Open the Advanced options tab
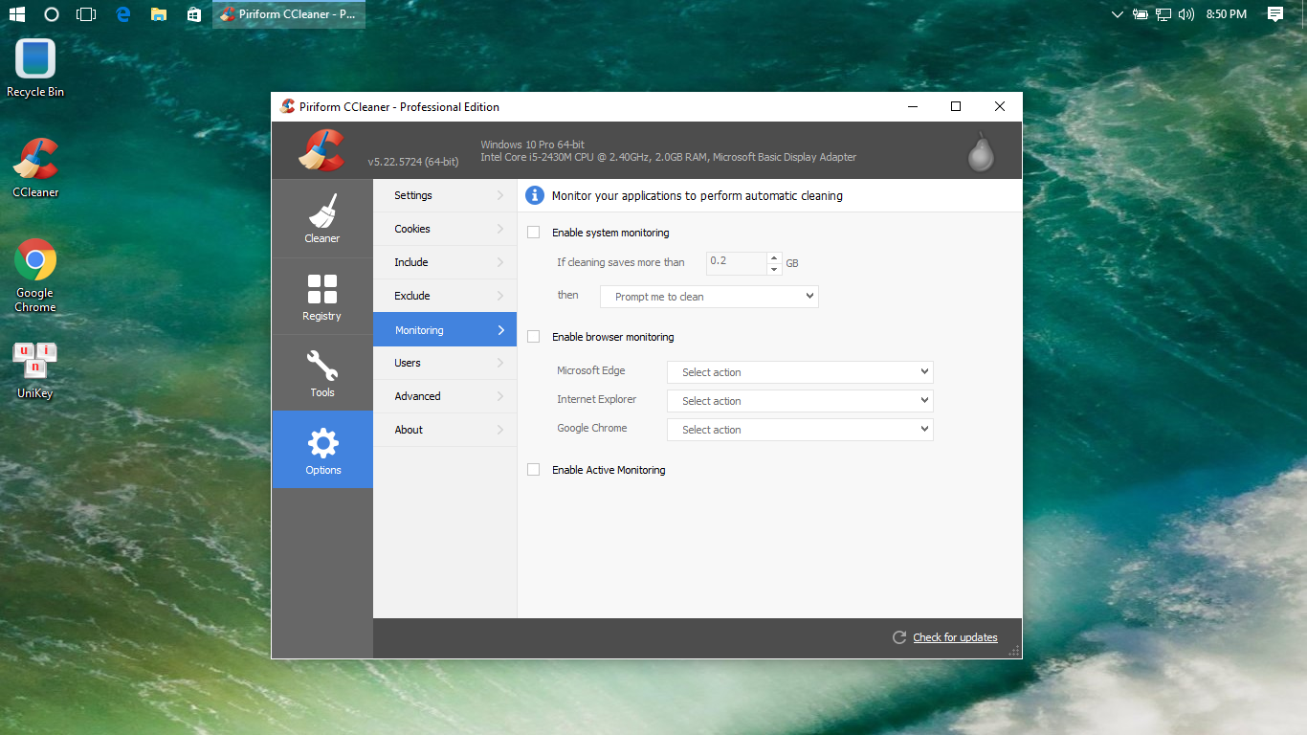1307x735 pixels. coord(445,396)
